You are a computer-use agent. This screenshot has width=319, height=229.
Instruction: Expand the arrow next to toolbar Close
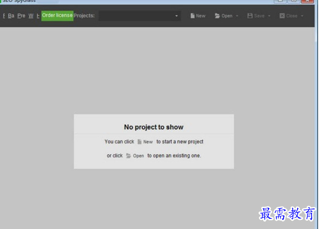(302, 16)
